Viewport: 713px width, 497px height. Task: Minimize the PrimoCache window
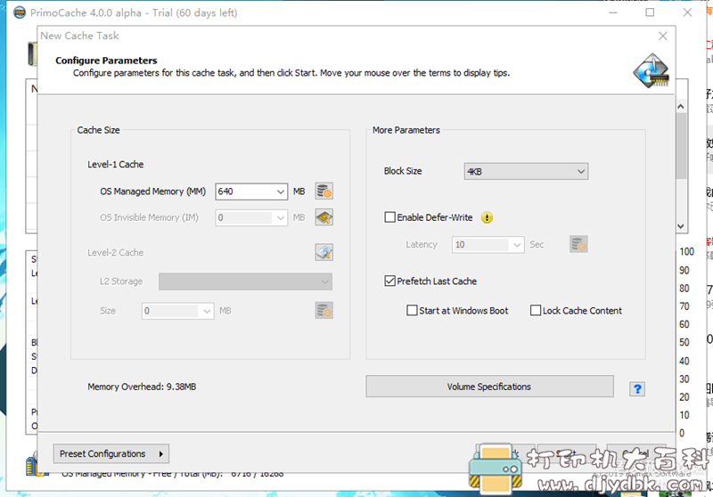(613, 12)
